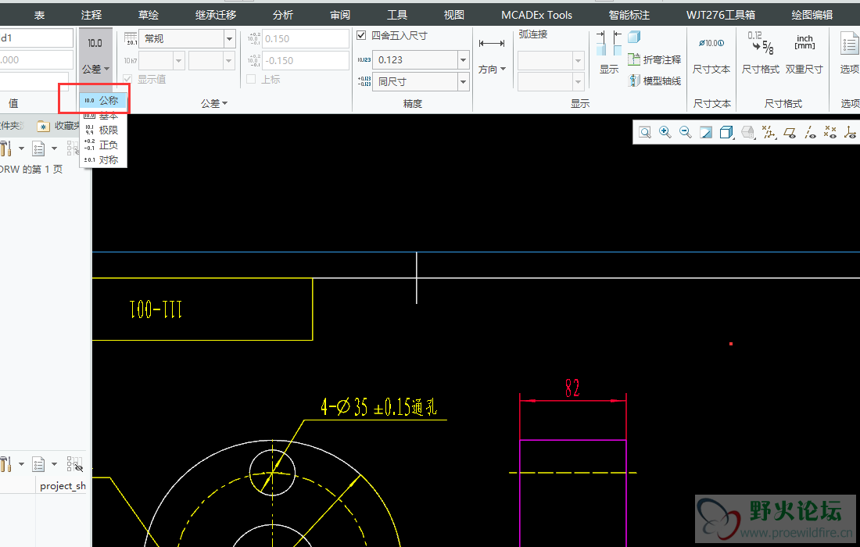The image size is (860, 547).
Task: Open the 继承迁移 ribbon tab
Action: pyautogui.click(x=216, y=15)
